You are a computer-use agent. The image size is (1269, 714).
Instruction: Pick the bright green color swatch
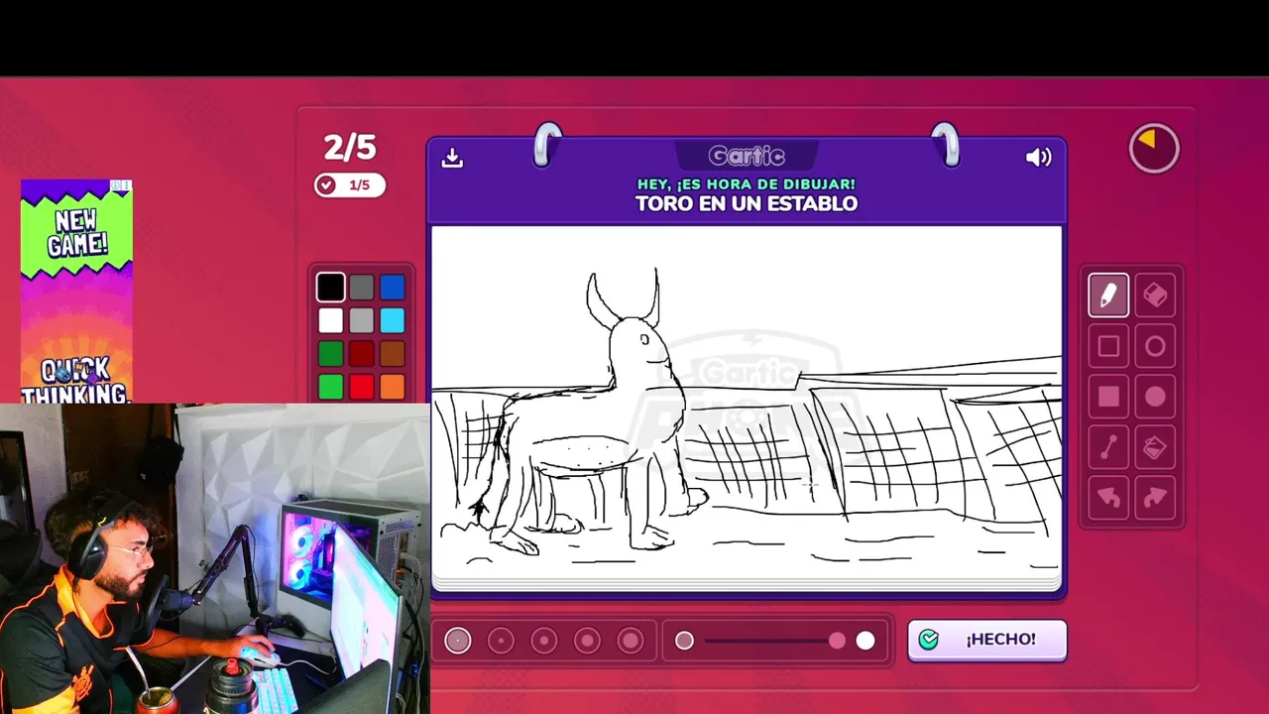coord(331,386)
